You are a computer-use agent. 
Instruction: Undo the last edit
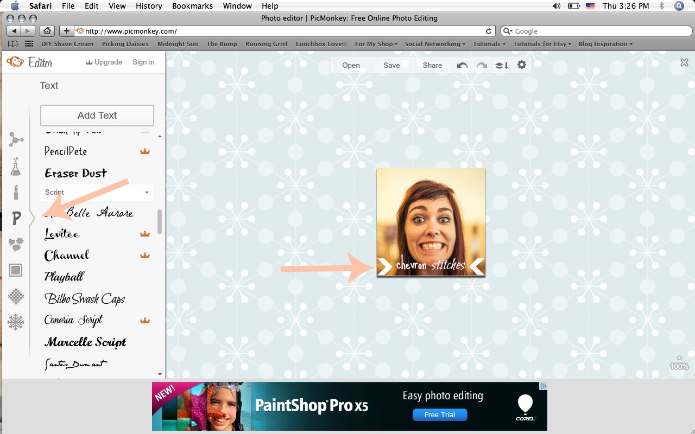coord(462,65)
